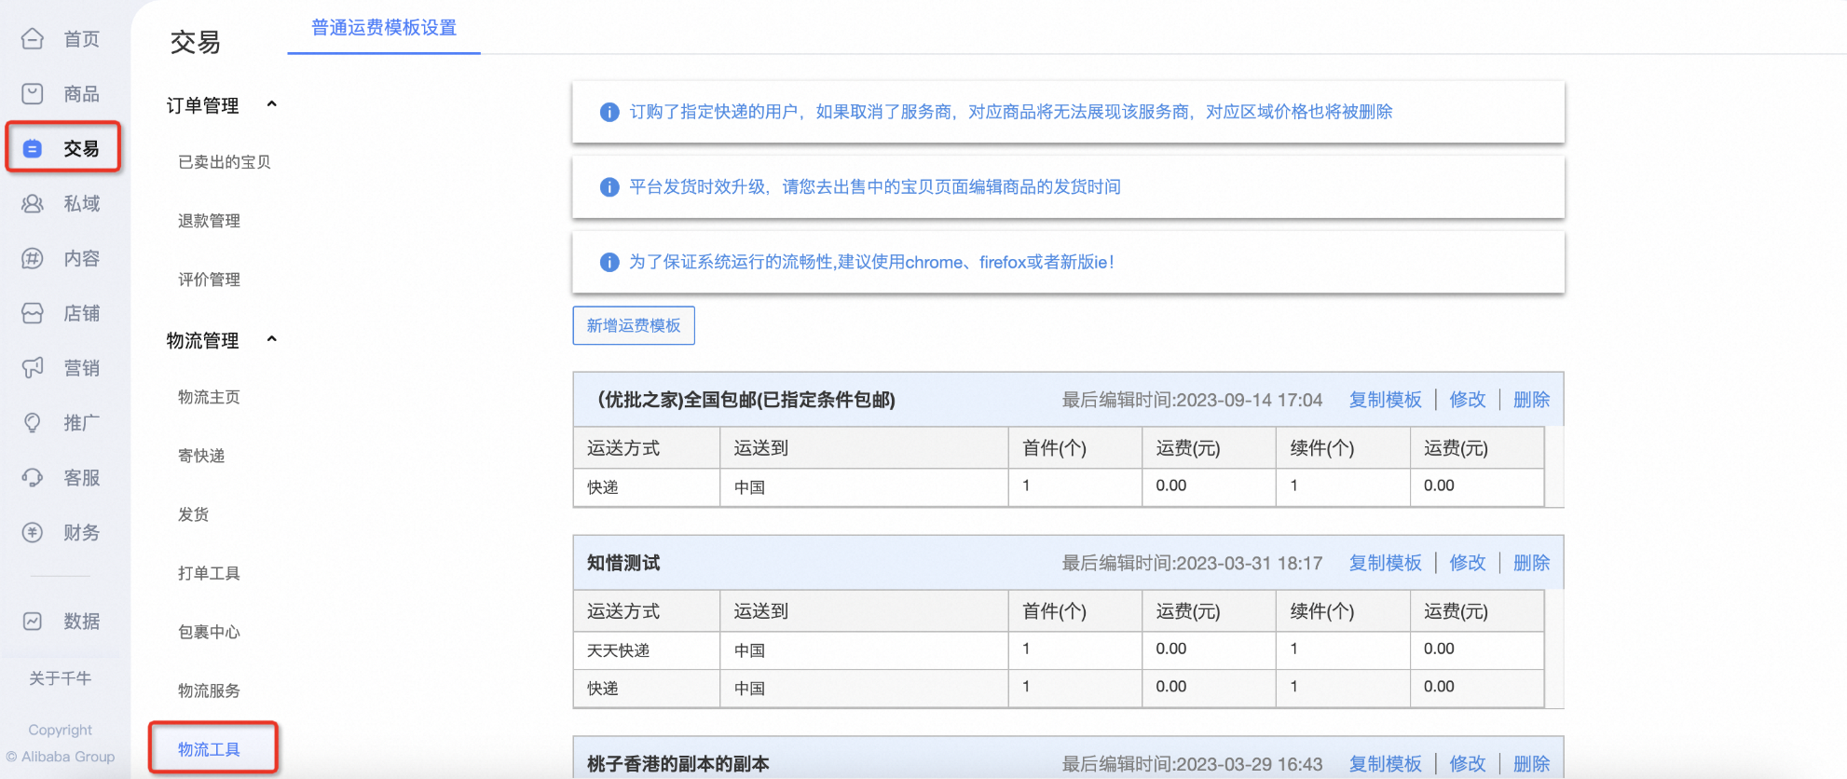The height and width of the screenshot is (779, 1847).
Task: Click the 推广 lightbulb icon
Action: point(33,423)
